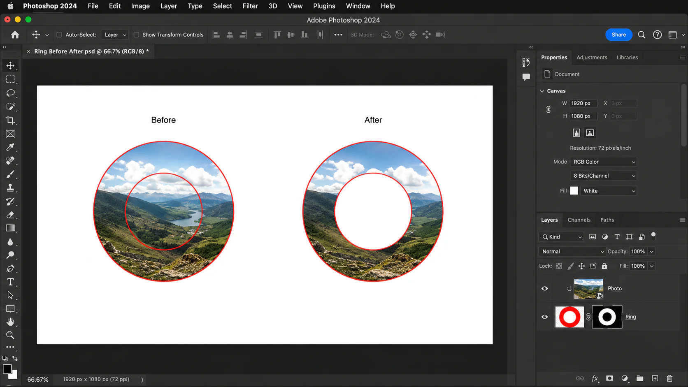Click the foreground color swatch
688x387 pixels.
(7, 369)
